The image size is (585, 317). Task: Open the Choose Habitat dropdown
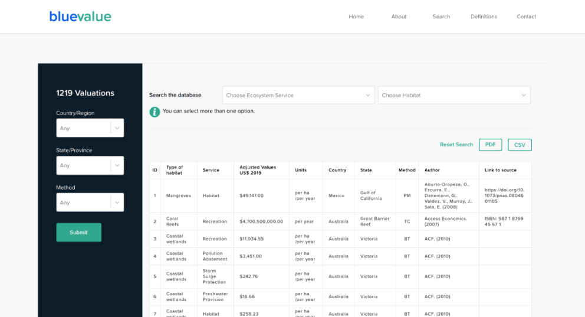[454, 95]
